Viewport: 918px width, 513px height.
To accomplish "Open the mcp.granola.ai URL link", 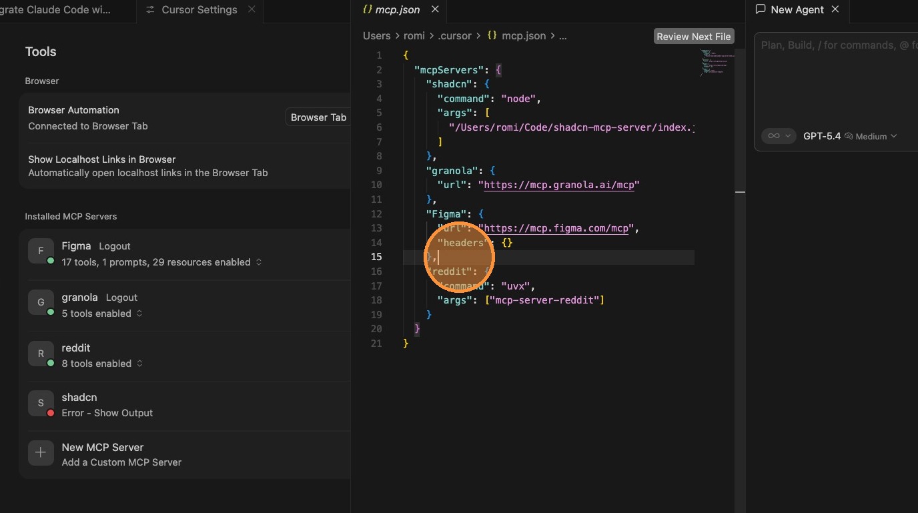I will coord(558,185).
